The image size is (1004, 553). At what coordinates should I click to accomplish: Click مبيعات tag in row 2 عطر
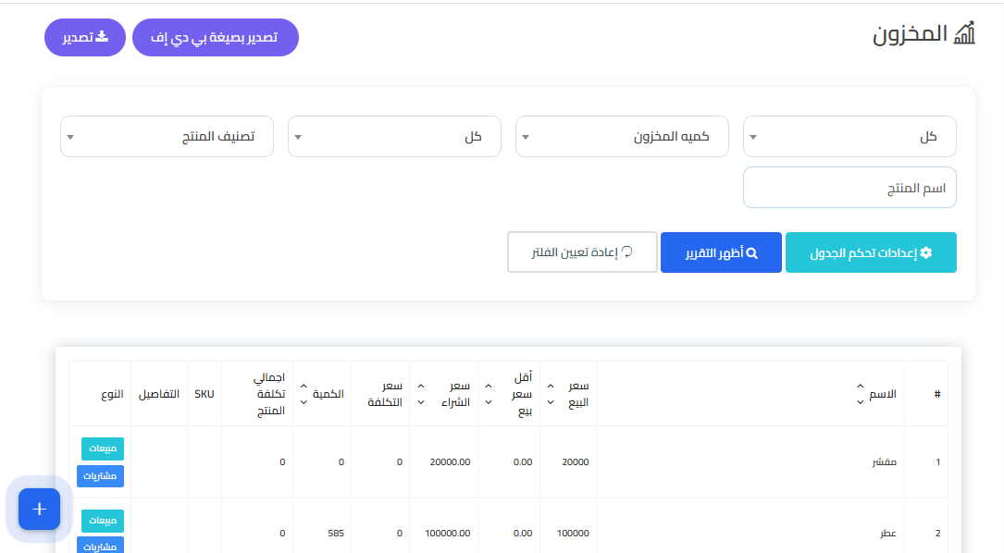click(102, 521)
